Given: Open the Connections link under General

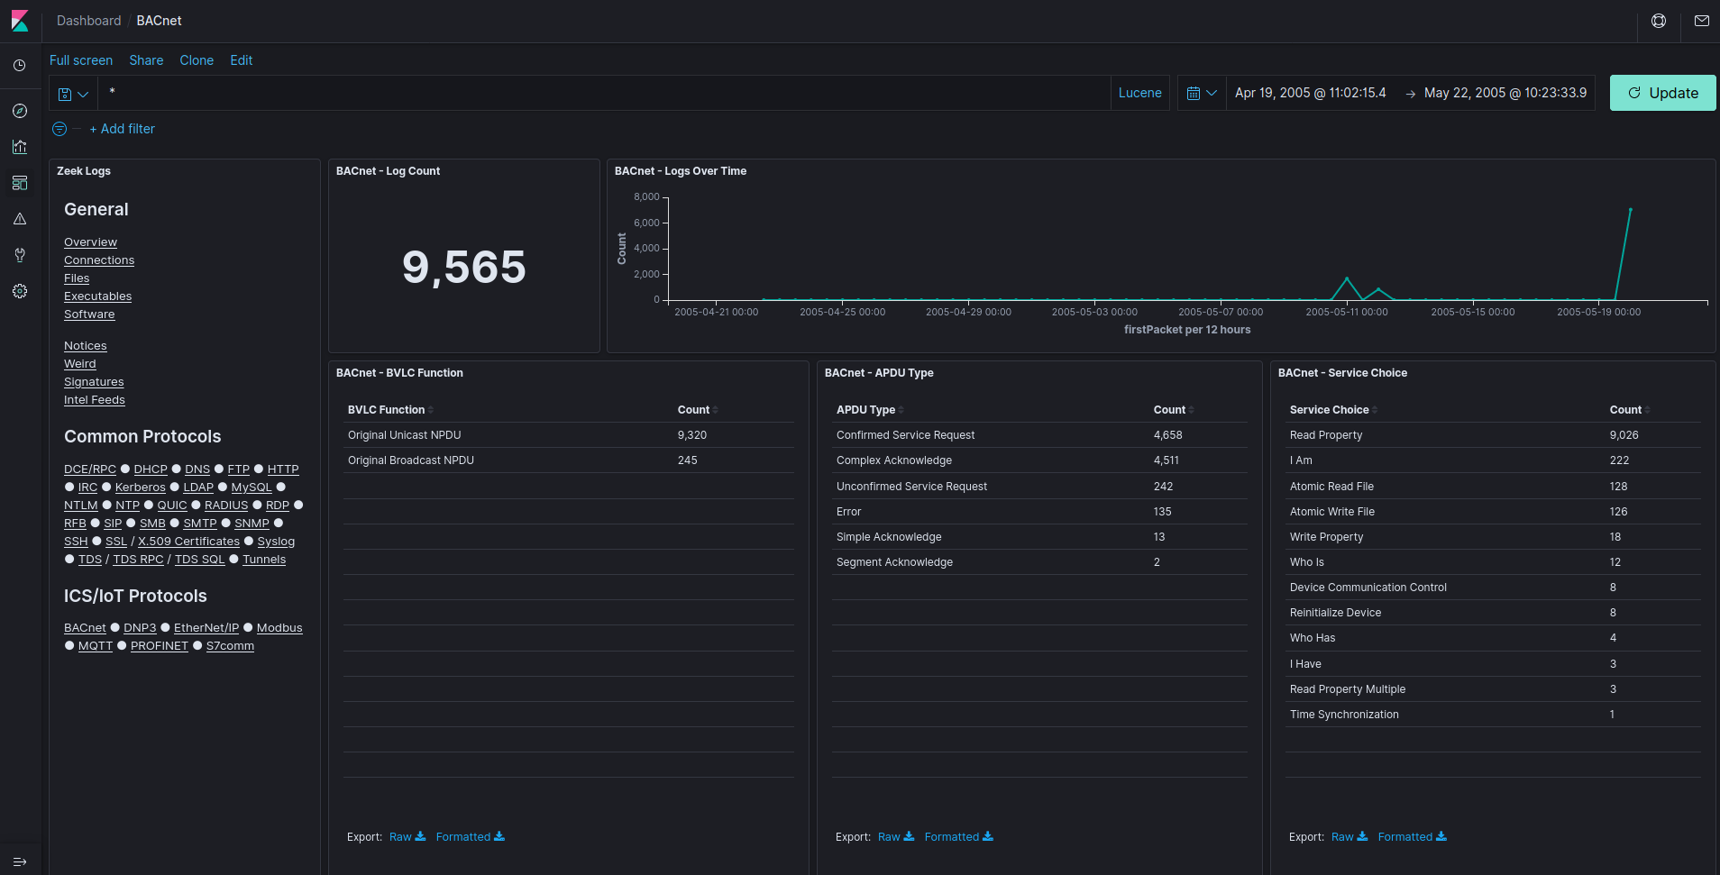Looking at the screenshot, I should coord(99,260).
